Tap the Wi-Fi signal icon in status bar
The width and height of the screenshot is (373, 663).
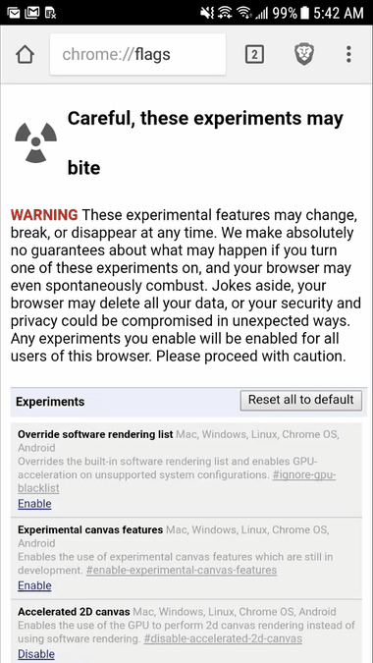242,13
